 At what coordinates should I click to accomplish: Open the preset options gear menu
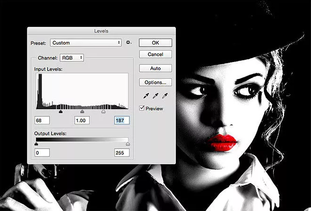(128, 43)
